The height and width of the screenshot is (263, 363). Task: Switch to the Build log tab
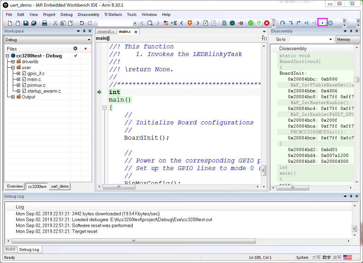(10, 249)
